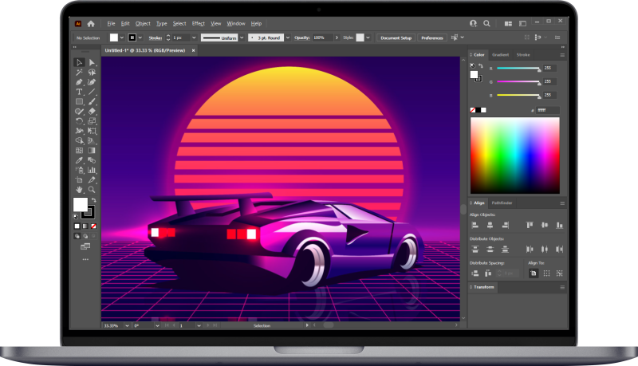Open graphic Style dropdown
The width and height of the screenshot is (638, 366).
(368, 37)
